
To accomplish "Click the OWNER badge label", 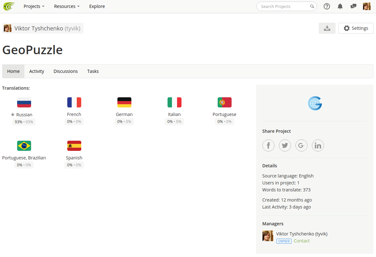I will coord(284,241).
